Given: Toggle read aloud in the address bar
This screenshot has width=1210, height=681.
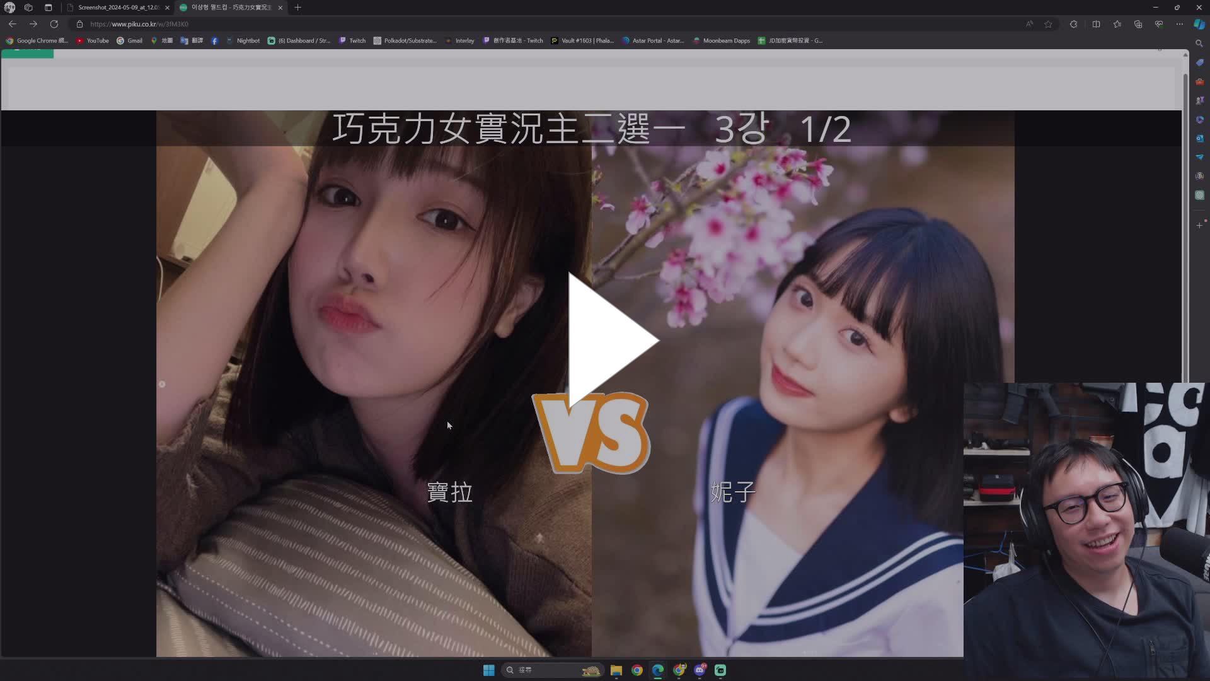Looking at the screenshot, I should coord(1029,24).
